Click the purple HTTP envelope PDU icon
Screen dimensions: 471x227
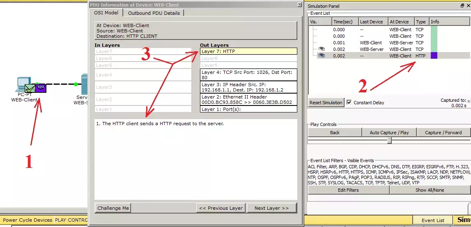(x=41, y=88)
